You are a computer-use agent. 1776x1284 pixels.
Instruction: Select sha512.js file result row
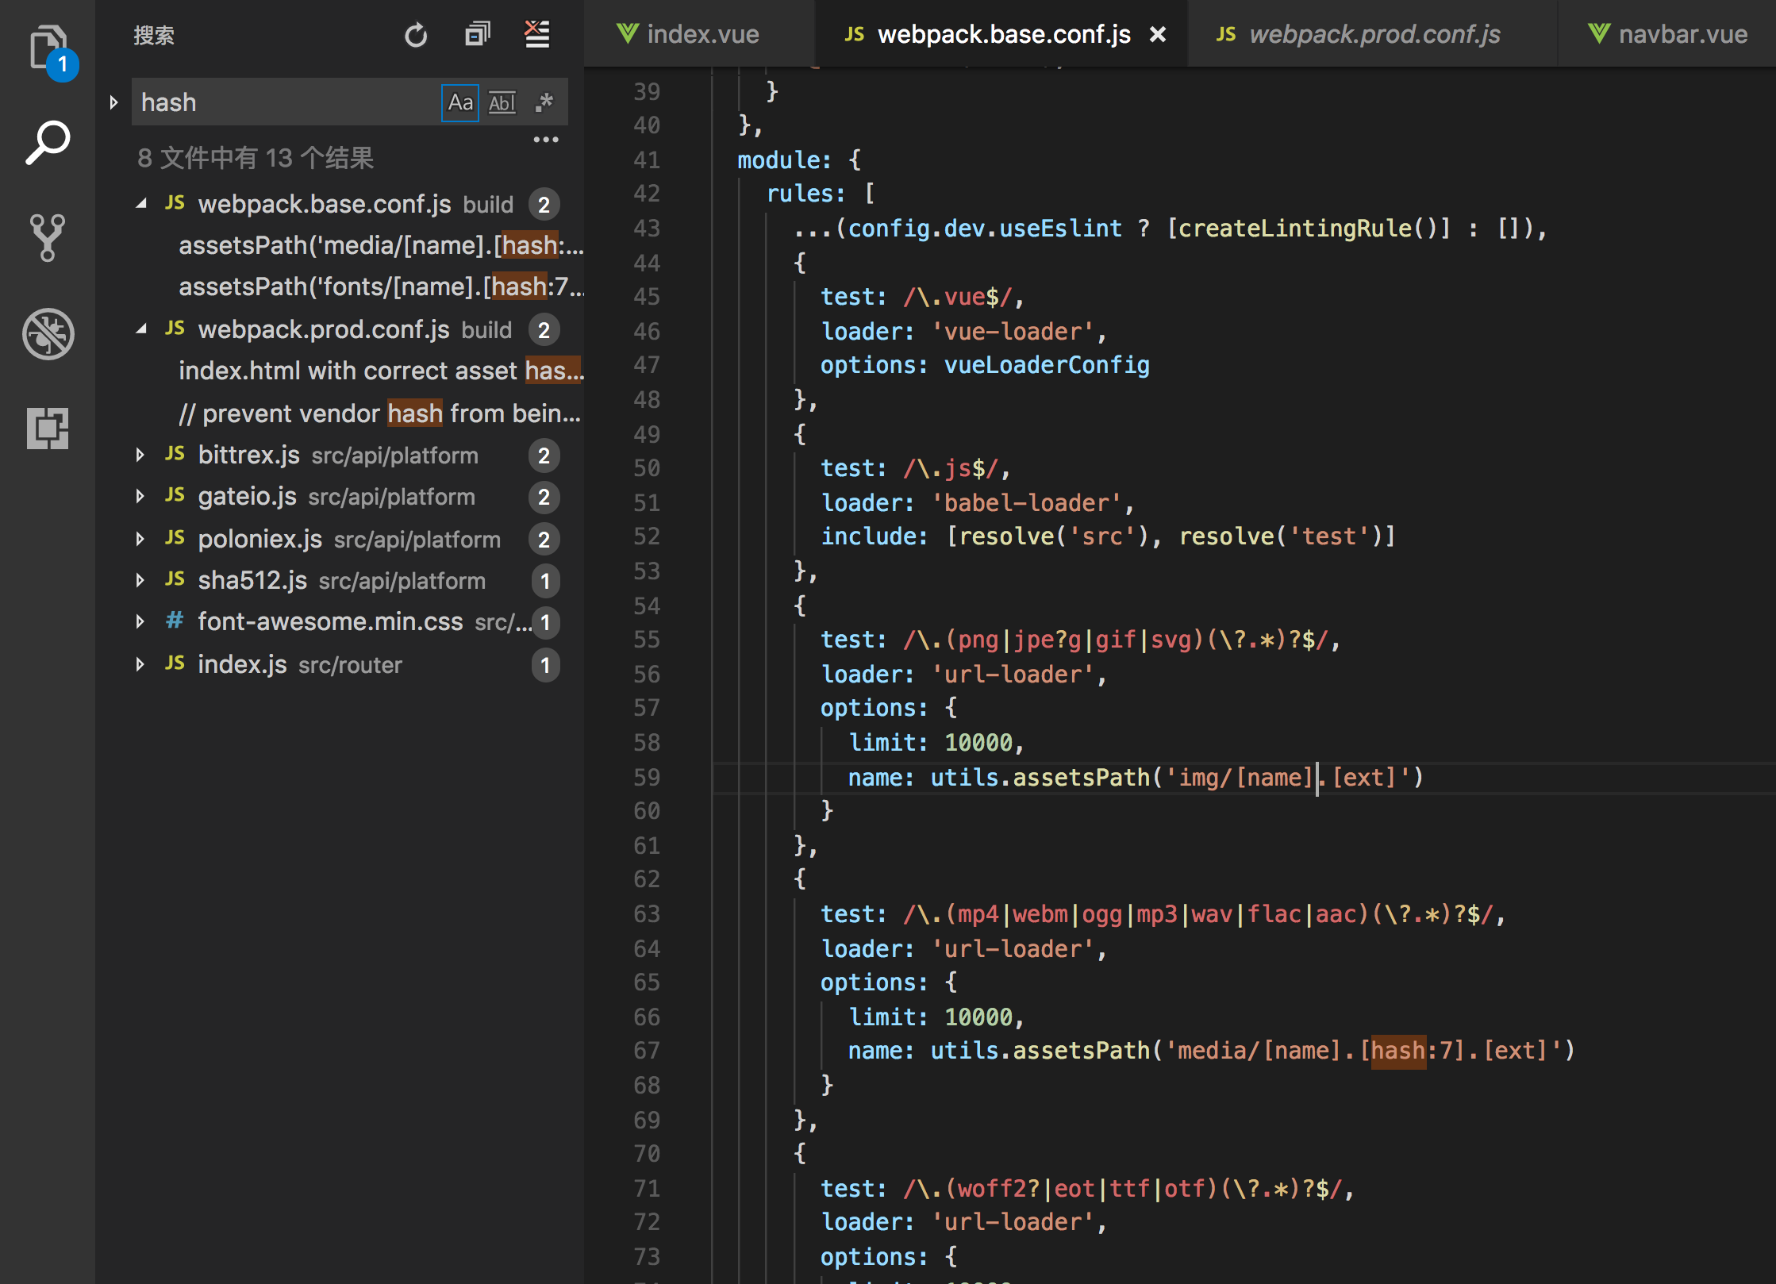point(340,580)
